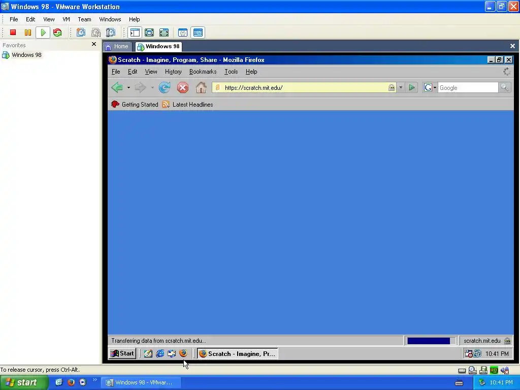Expand host quick launch chevron

tap(95, 380)
